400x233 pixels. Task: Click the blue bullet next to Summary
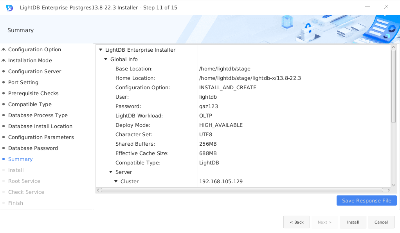point(4,159)
